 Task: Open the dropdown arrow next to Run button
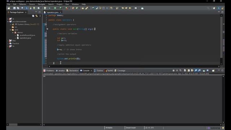click(x=57, y=8)
